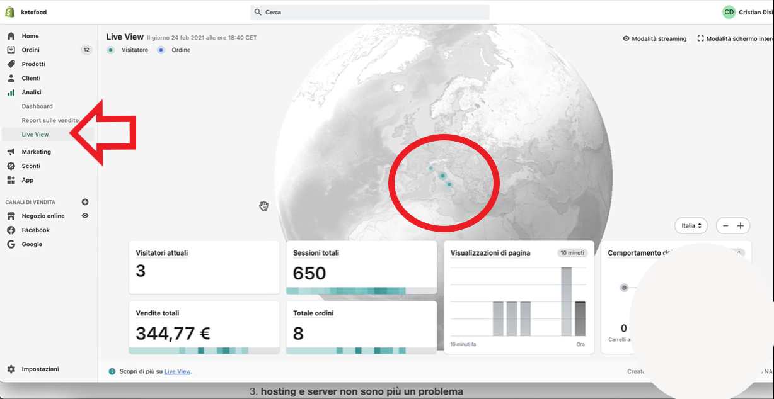774x399 pixels.
Task: Open the Cristian account menu
Action: 747,12
